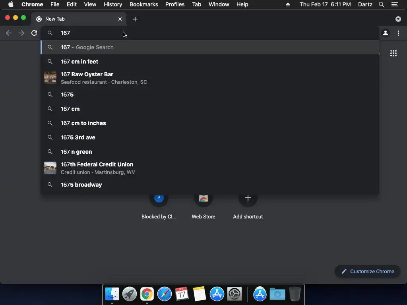Viewport: 407px width, 305px height.
Task: Open the View menu
Action: (90, 4)
